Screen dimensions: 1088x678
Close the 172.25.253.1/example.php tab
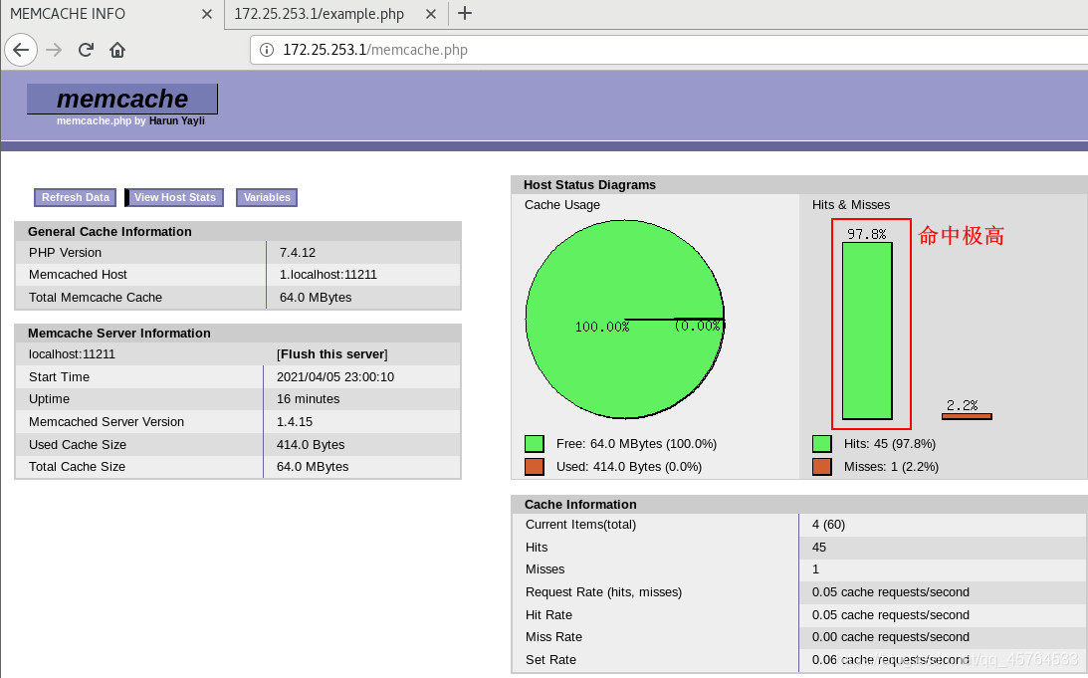point(431,14)
